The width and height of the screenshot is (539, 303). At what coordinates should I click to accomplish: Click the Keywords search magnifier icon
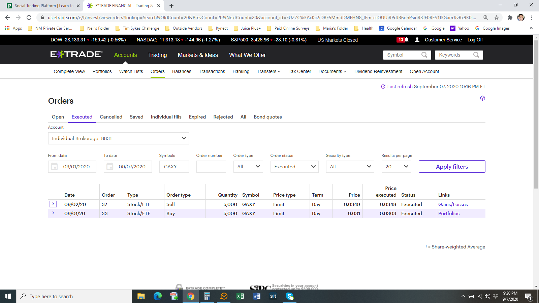(476, 55)
